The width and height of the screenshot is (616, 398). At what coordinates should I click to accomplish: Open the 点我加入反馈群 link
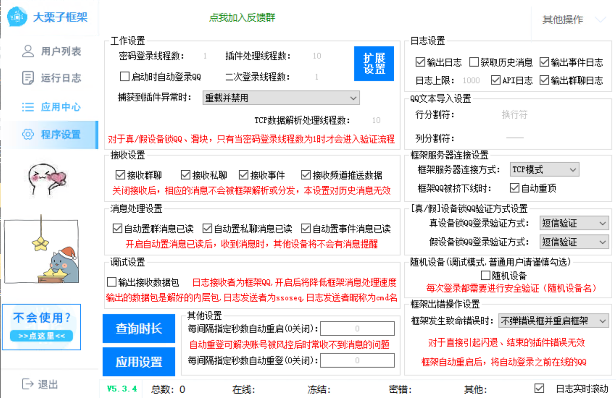click(x=243, y=18)
